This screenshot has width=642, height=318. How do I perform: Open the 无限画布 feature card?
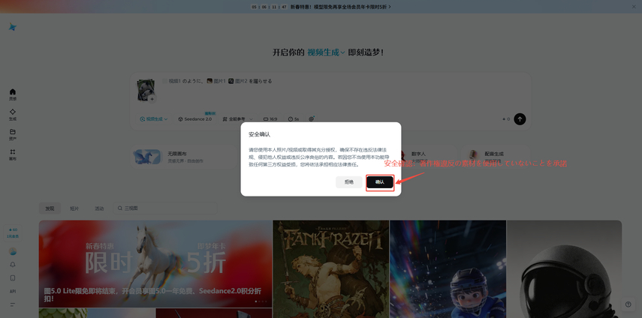pyautogui.click(x=184, y=157)
